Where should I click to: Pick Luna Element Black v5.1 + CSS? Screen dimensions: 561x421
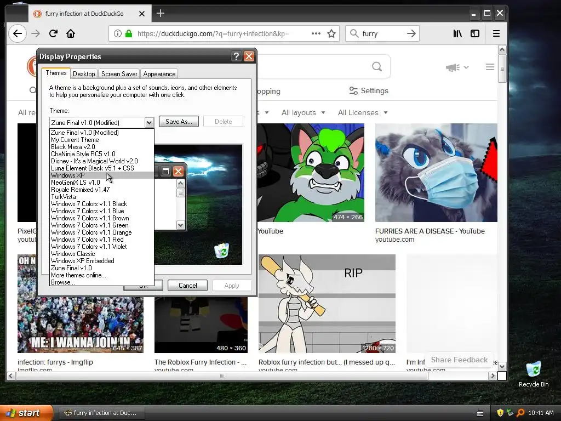(102, 168)
